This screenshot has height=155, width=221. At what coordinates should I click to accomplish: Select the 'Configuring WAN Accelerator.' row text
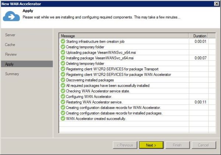point(89,96)
